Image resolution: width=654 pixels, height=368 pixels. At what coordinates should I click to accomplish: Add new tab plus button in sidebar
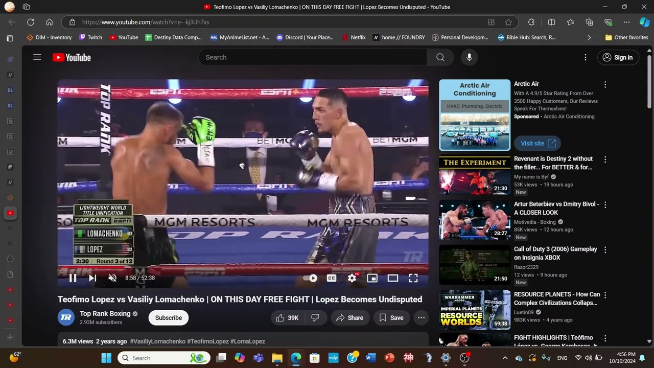(10, 337)
